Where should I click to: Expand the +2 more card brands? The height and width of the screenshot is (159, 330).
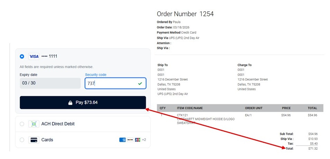coord(144,140)
